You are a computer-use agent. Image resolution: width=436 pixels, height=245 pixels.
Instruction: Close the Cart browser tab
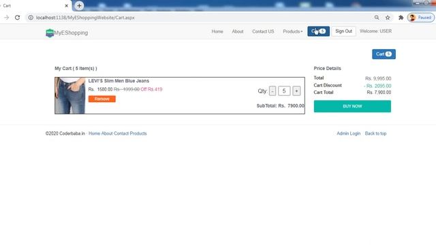[67, 5]
